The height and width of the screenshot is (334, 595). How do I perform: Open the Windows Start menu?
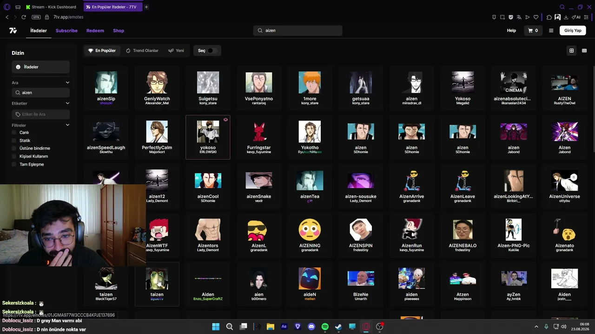click(x=216, y=327)
